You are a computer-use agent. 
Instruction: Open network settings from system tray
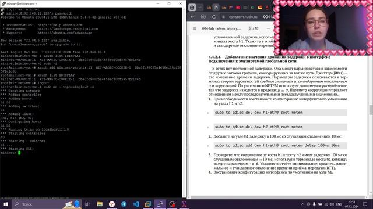(326, 204)
